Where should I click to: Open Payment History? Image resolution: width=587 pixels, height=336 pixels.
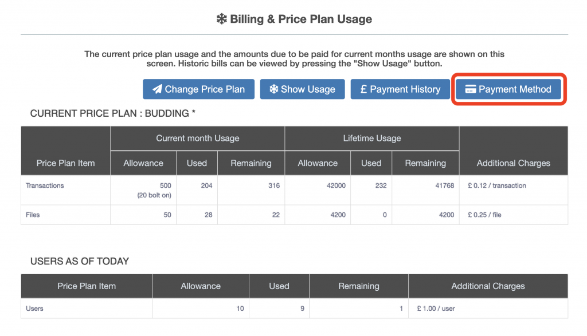tap(399, 89)
